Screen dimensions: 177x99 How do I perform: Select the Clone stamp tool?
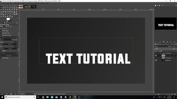click(x=1, y=16)
